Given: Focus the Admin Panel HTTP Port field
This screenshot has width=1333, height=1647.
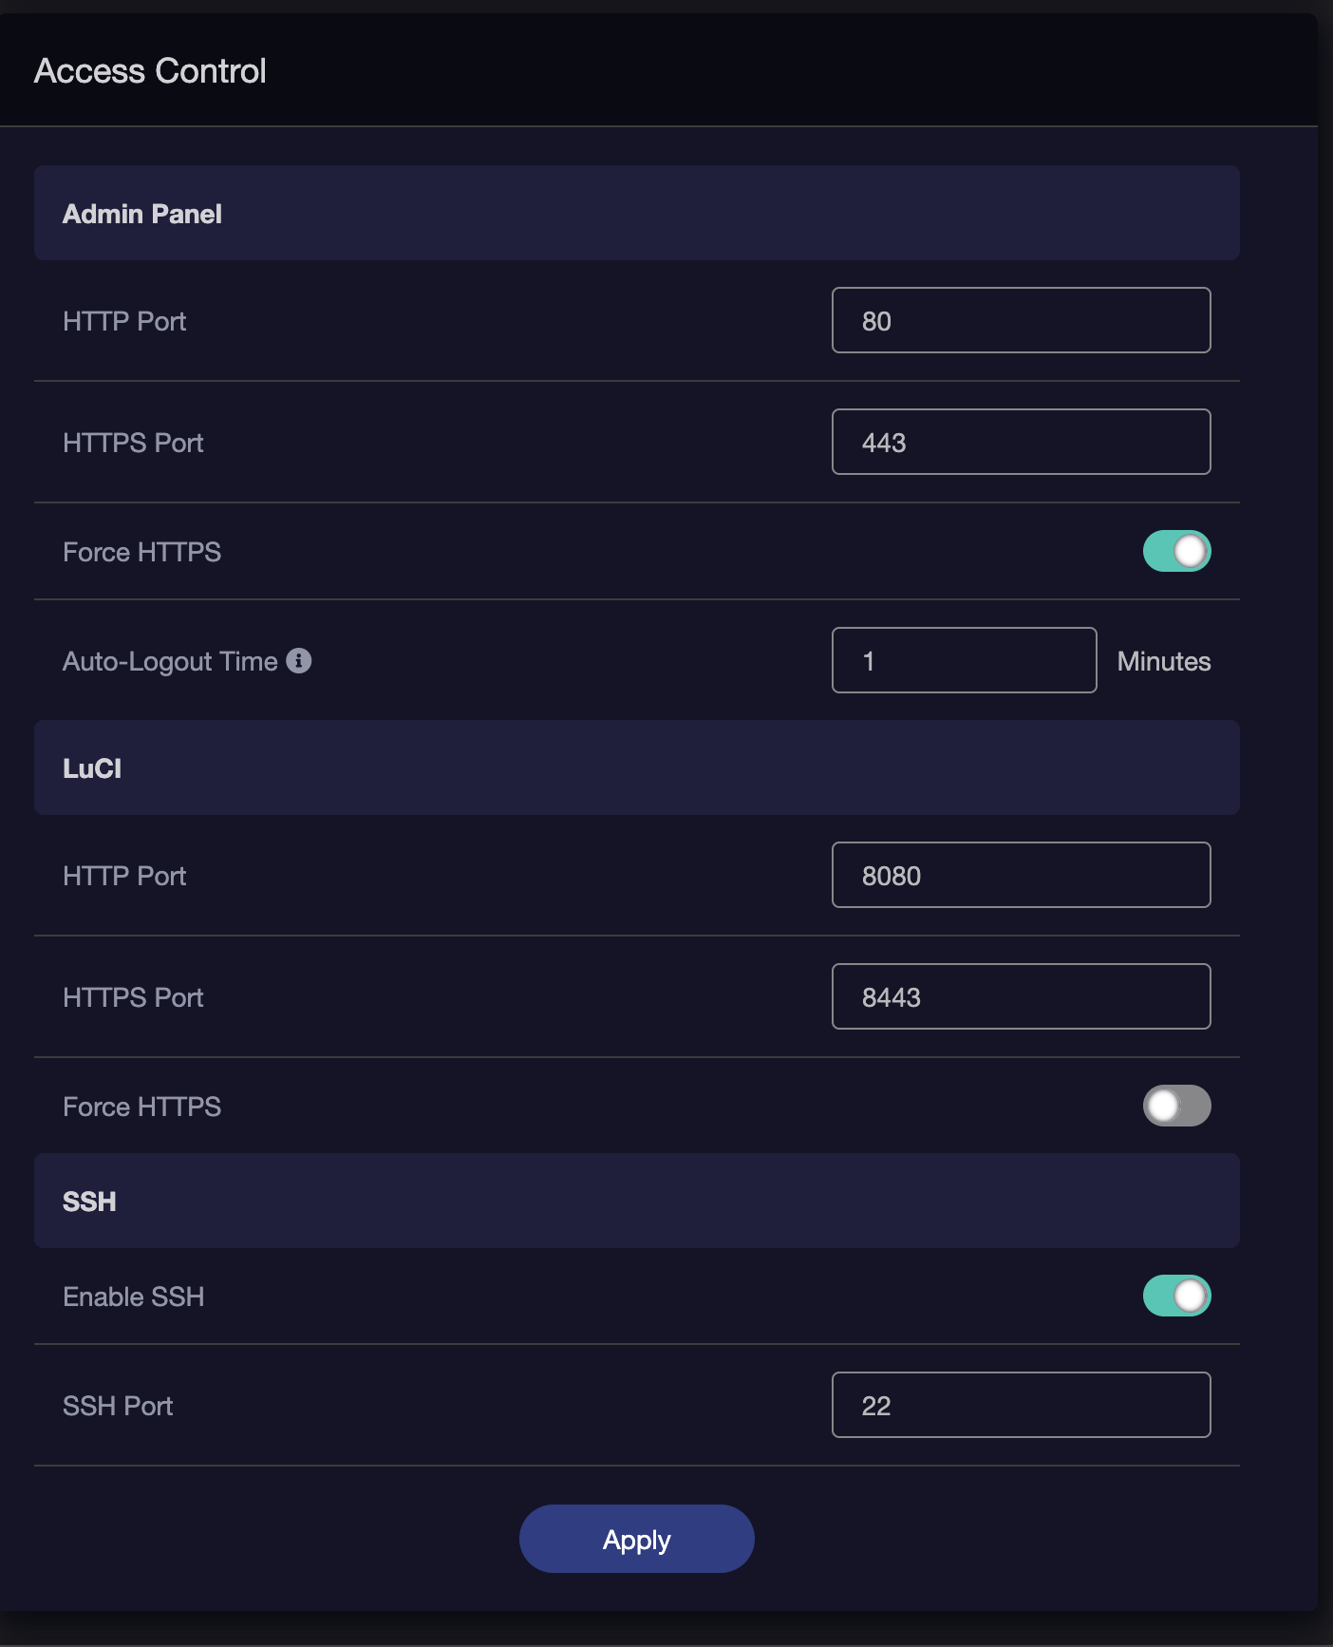Looking at the screenshot, I should [x=1021, y=320].
